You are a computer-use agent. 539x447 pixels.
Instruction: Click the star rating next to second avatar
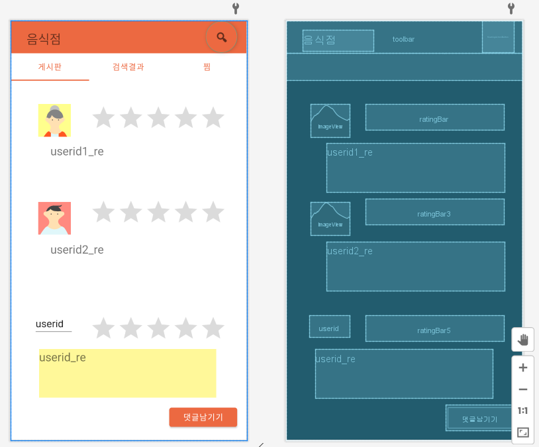[x=158, y=212]
